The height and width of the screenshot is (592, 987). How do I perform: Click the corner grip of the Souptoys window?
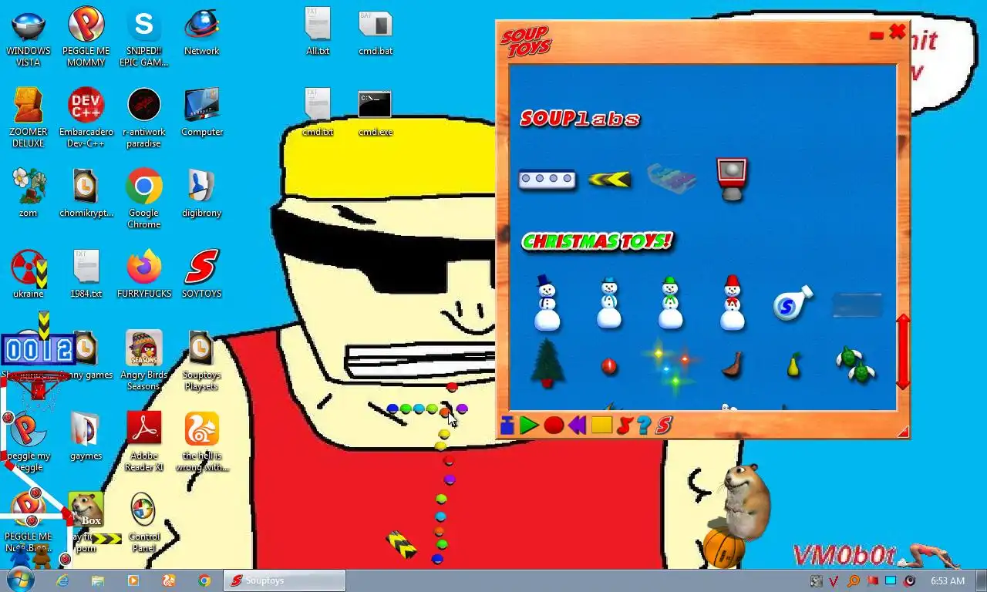point(902,432)
